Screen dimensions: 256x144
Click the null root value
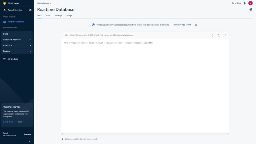tap(151, 43)
